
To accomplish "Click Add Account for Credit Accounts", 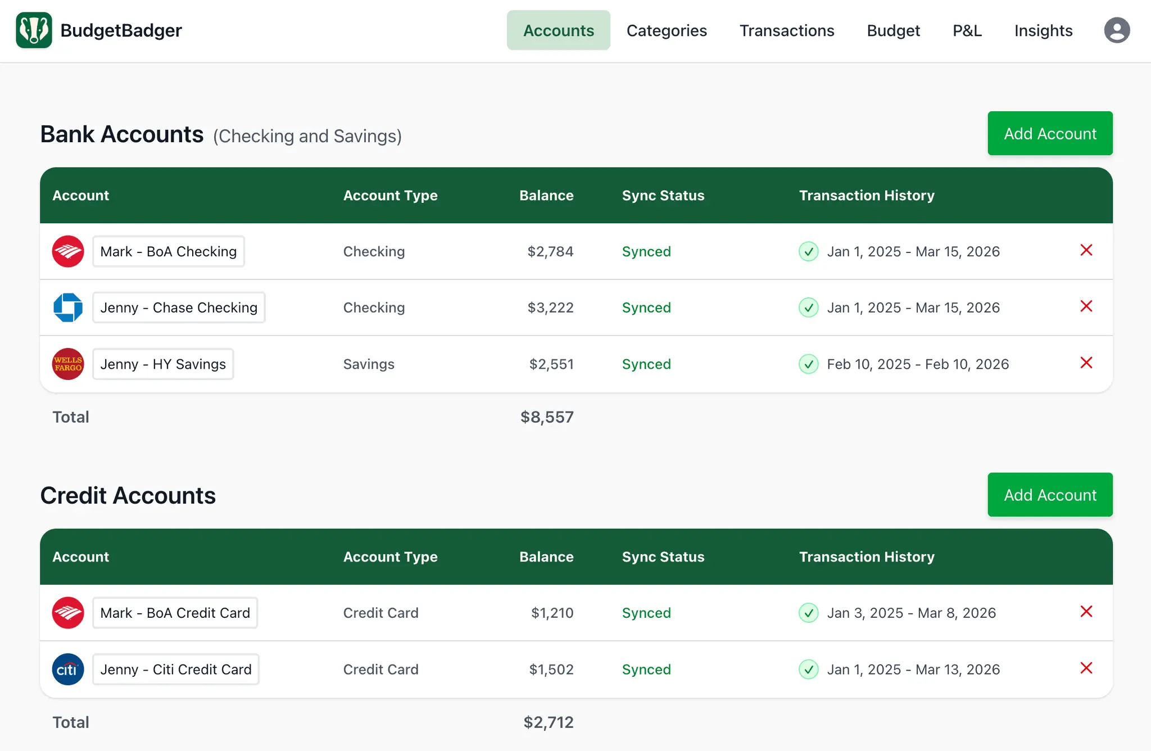I will pyautogui.click(x=1050, y=495).
